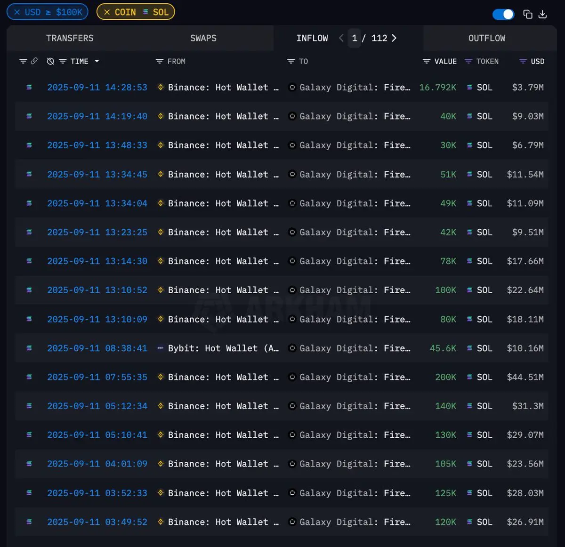
Task: Click the 105K value
Action: point(445,464)
